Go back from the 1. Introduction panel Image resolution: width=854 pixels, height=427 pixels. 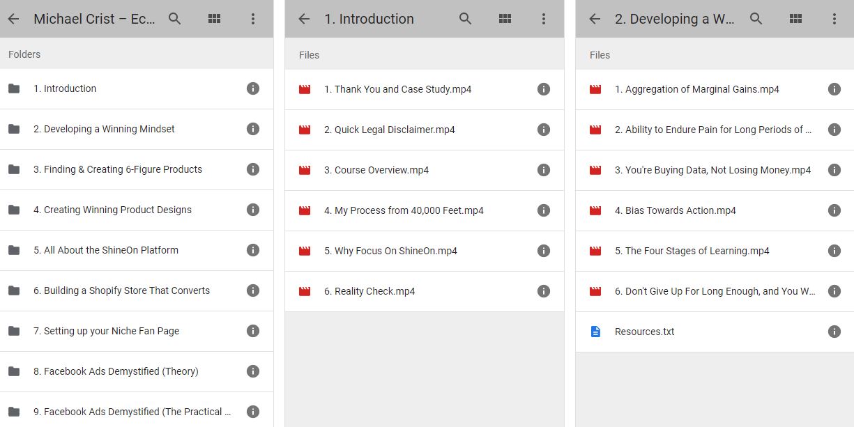point(304,19)
